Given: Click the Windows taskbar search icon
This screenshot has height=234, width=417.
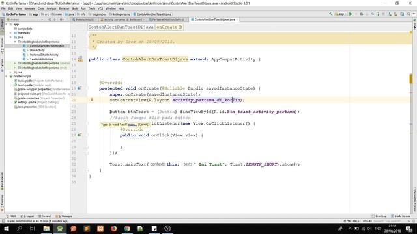Looking at the screenshot, I should (x=20, y=228).
